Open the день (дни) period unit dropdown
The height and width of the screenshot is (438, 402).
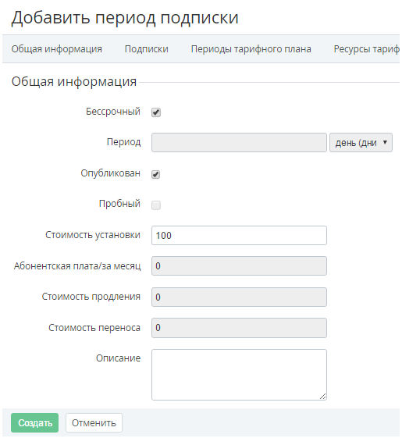click(x=361, y=142)
